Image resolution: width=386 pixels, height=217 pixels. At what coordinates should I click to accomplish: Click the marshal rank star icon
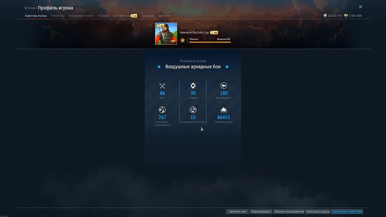pyautogui.click(x=183, y=40)
